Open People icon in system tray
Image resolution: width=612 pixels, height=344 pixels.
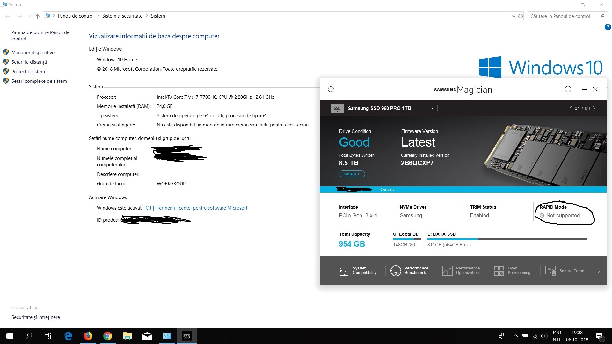click(501, 336)
